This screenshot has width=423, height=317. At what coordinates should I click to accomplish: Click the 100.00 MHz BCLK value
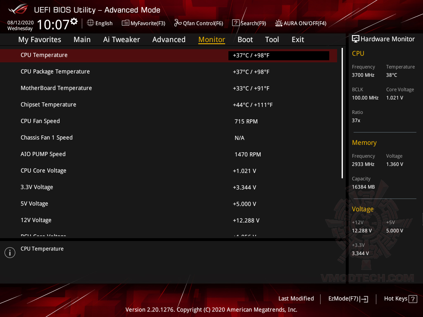coord(365,97)
